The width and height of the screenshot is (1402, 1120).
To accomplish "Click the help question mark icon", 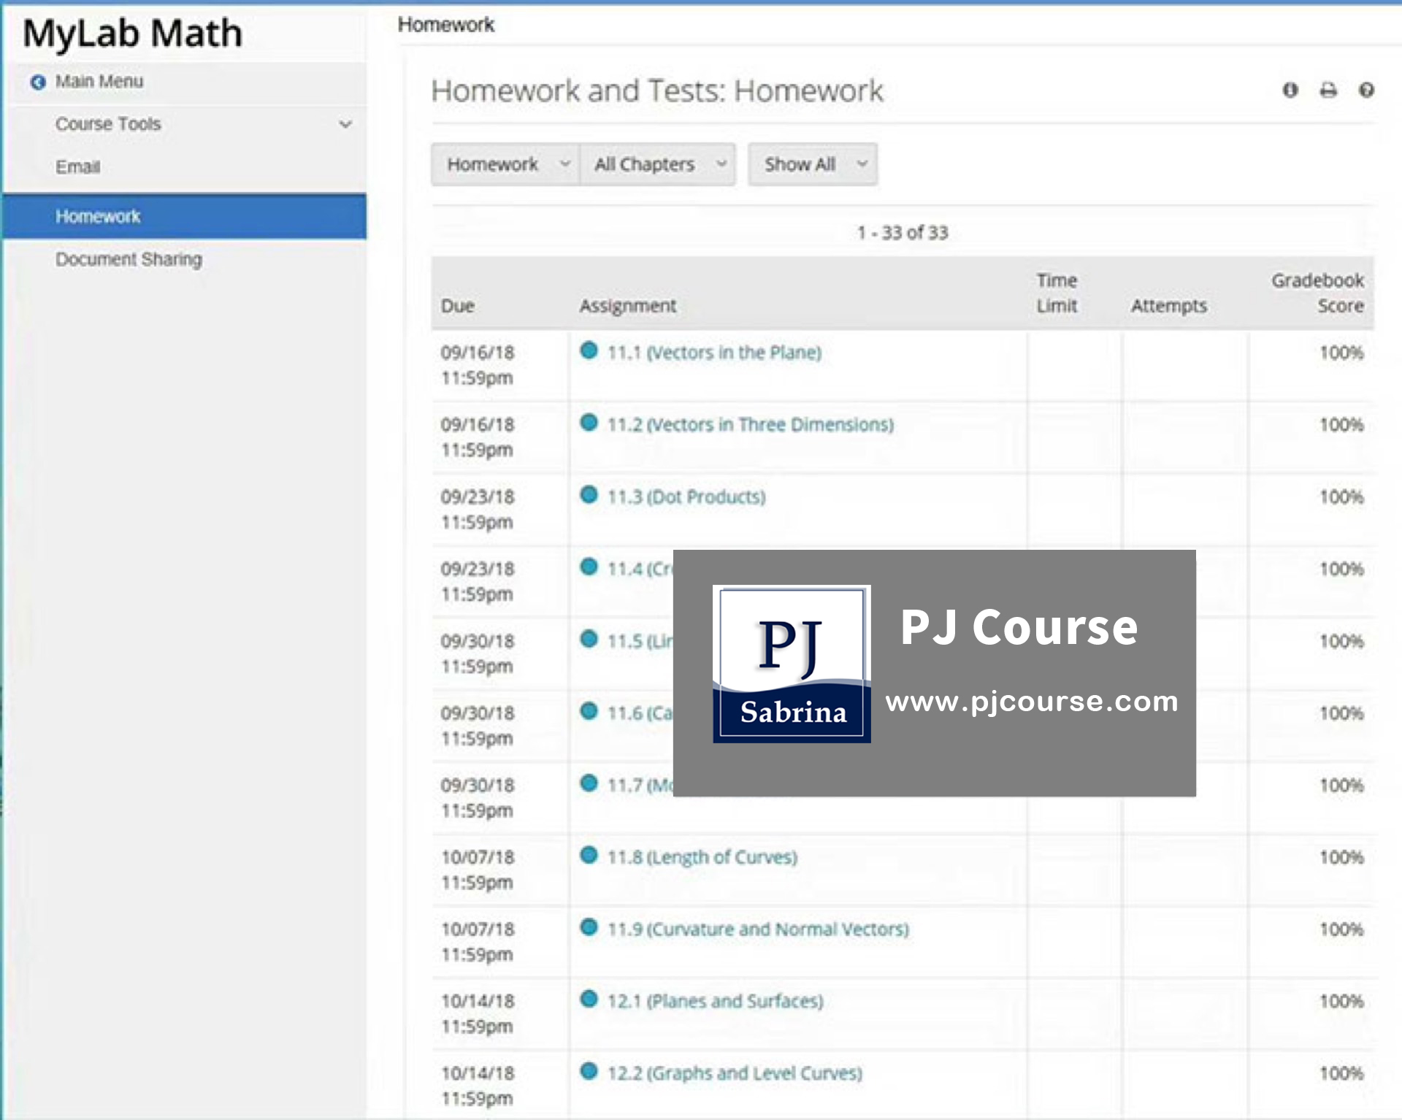I will pyautogui.click(x=1366, y=90).
